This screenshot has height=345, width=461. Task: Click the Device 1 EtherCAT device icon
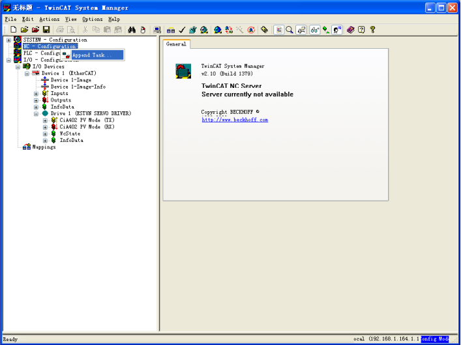coord(36,73)
